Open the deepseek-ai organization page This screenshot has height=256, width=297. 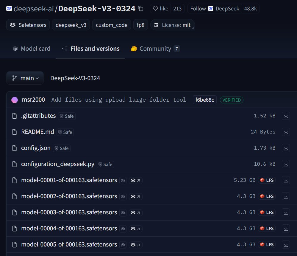(34, 9)
